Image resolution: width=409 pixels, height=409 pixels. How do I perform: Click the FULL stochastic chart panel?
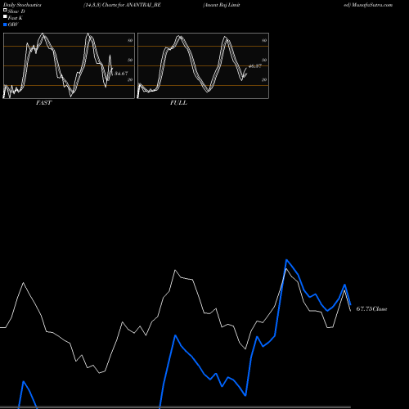(x=203, y=65)
